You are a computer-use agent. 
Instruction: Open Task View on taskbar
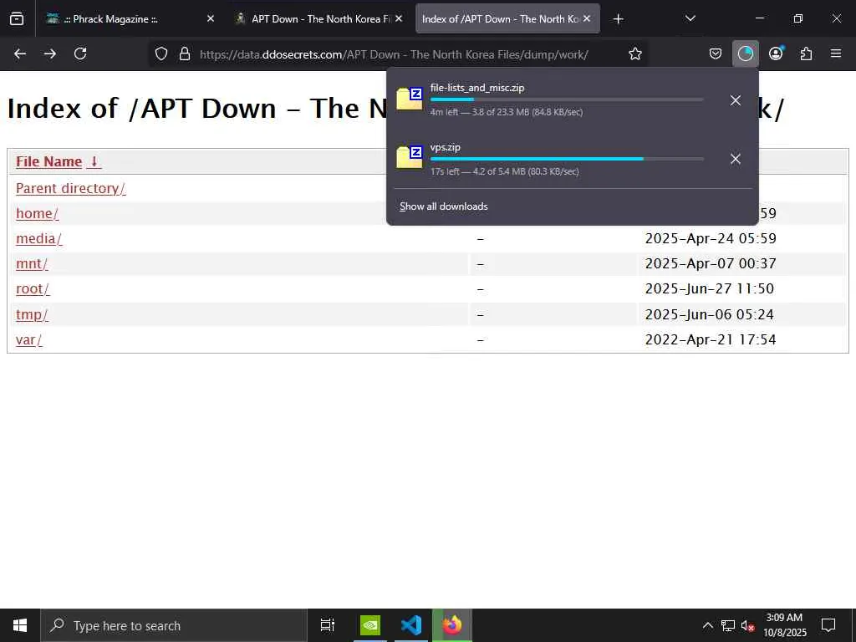coord(327,625)
